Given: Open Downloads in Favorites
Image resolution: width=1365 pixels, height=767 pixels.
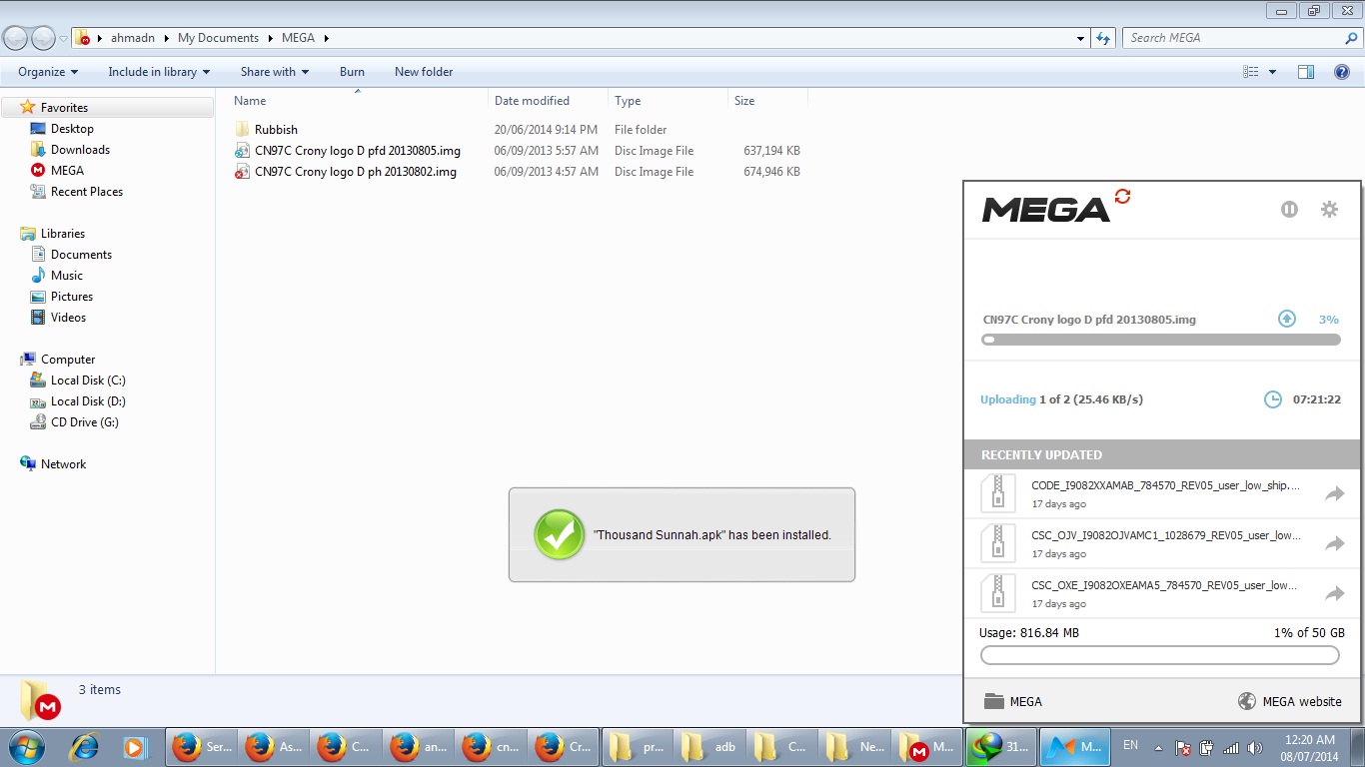Looking at the screenshot, I should pyautogui.click(x=80, y=150).
